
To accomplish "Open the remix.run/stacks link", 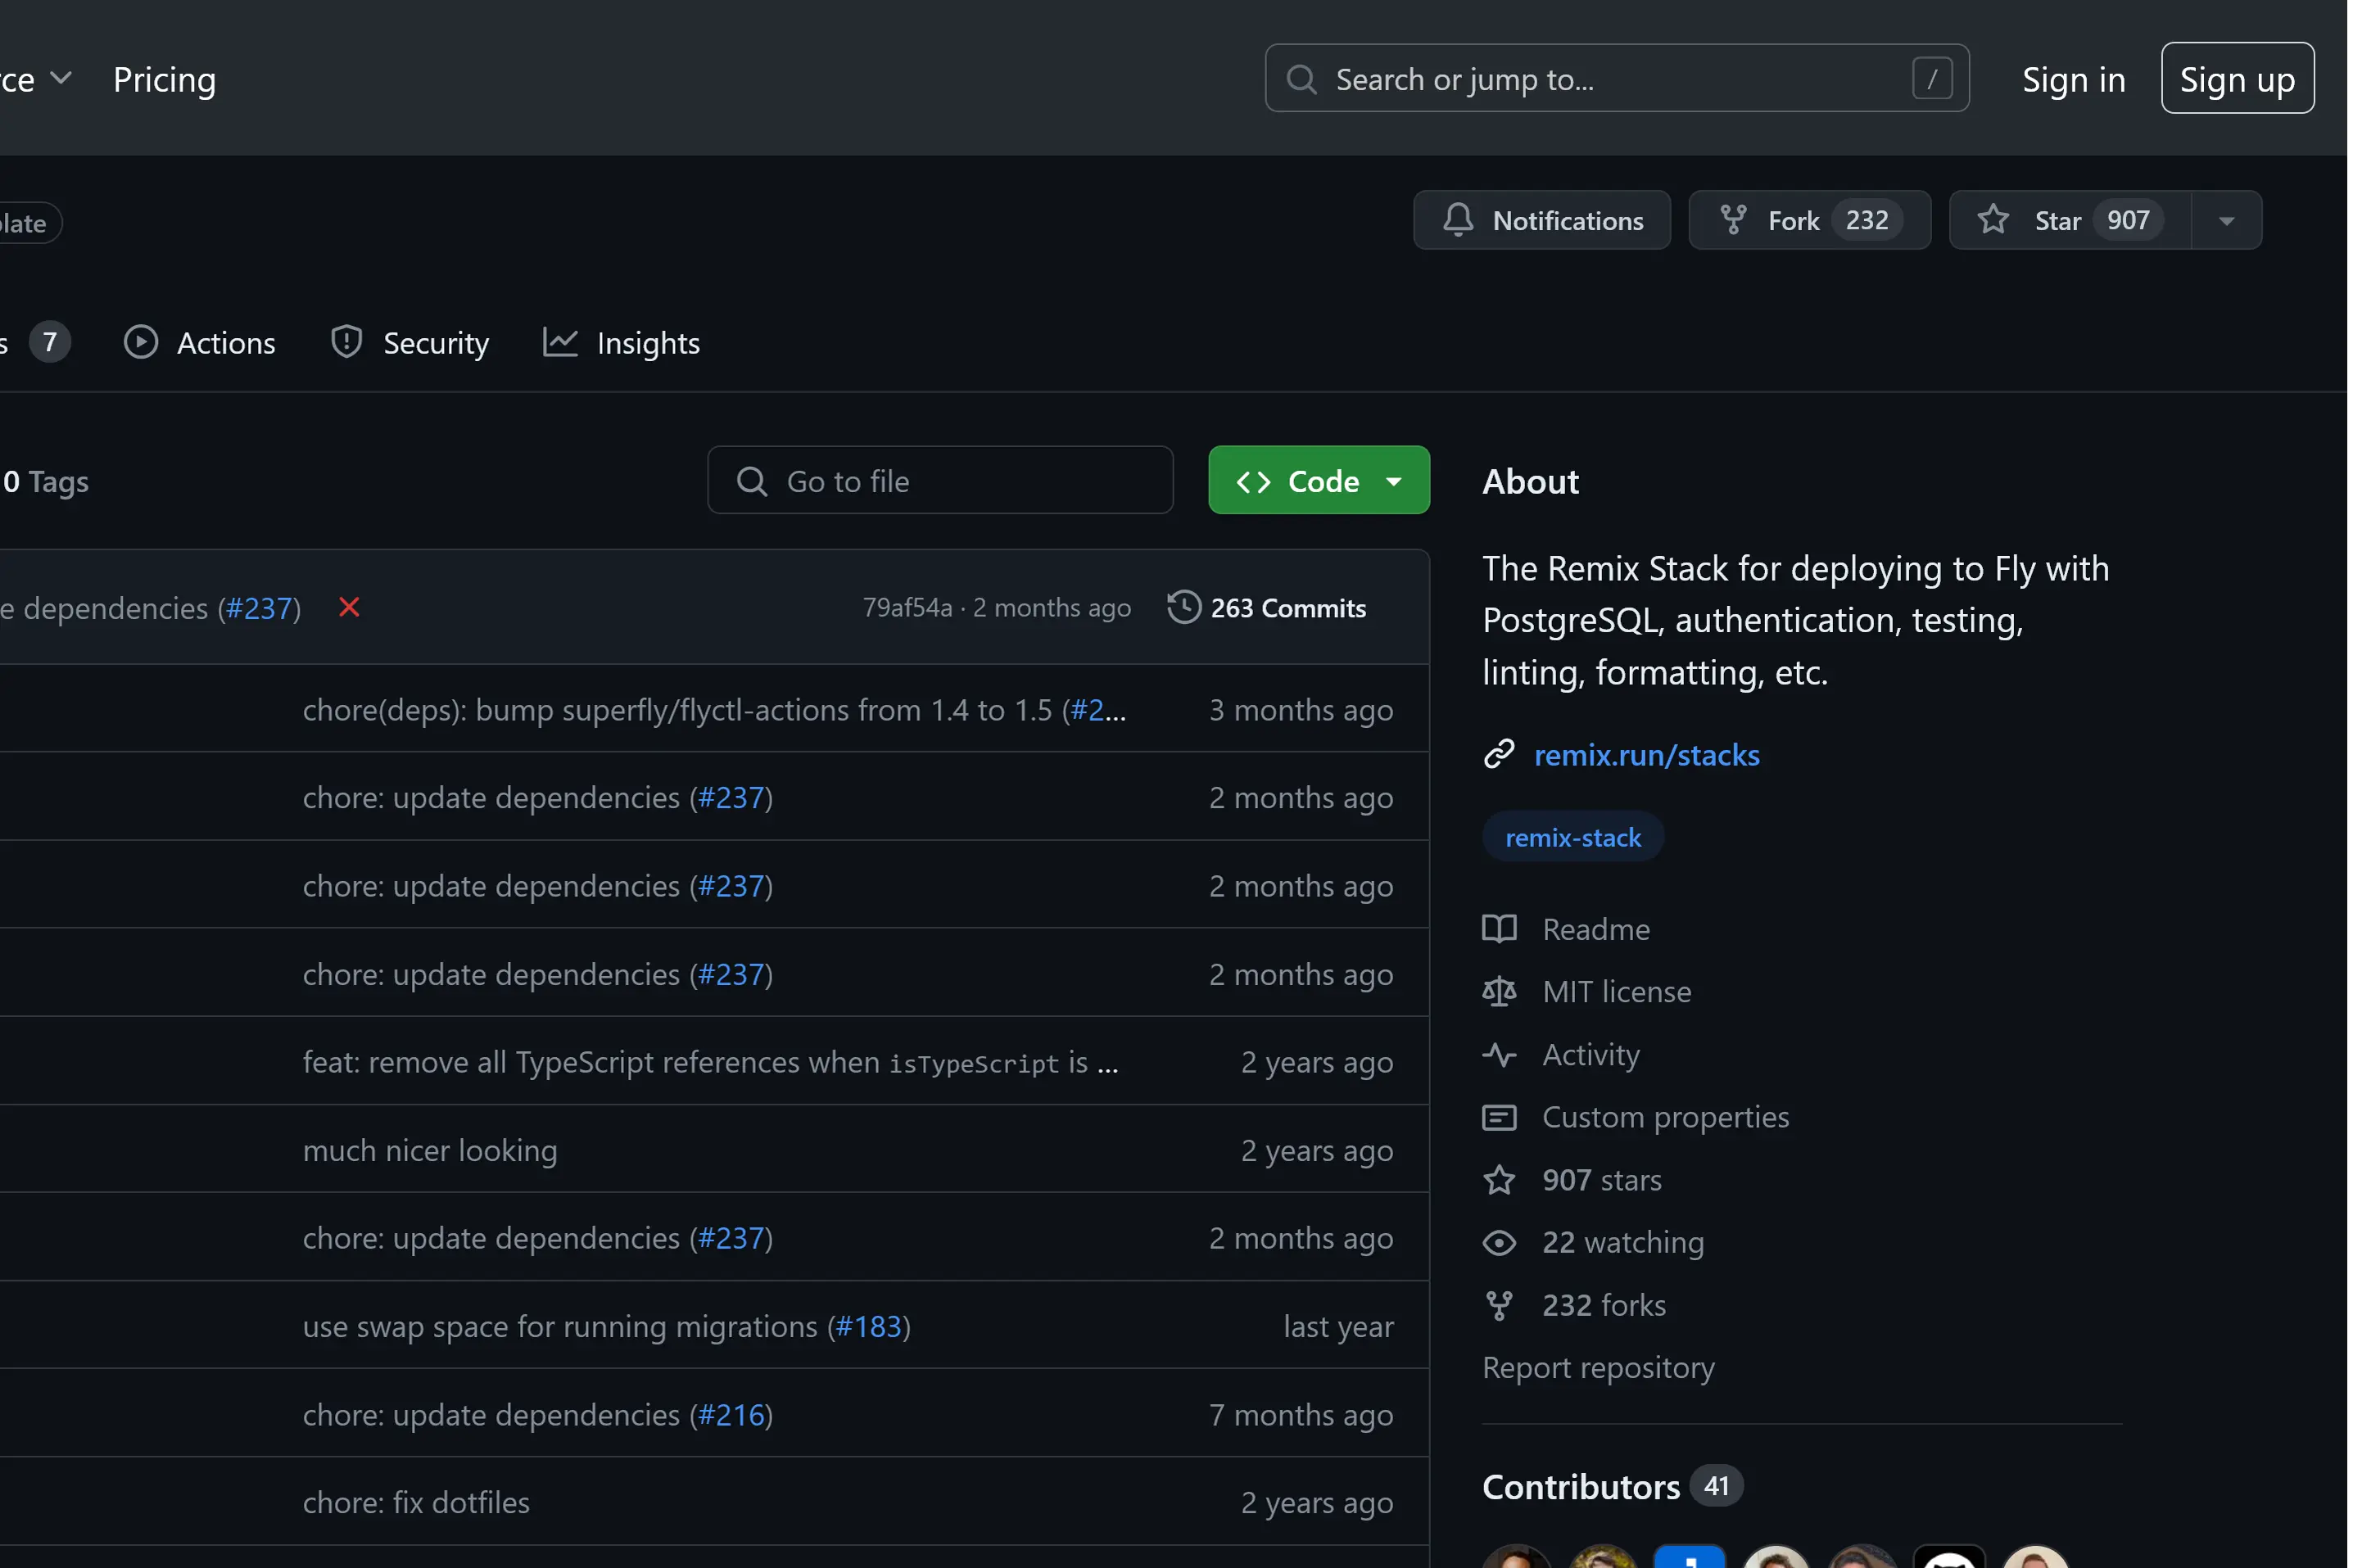I will pyautogui.click(x=1645, y=755).
